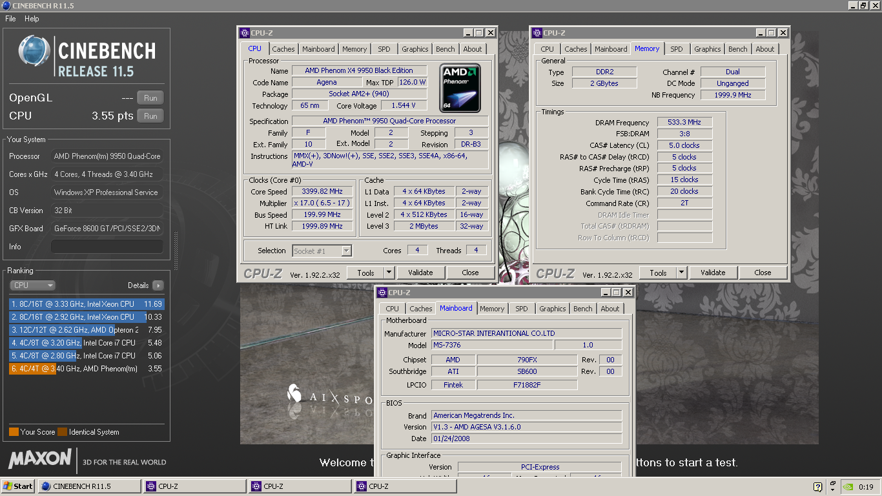Open the Help menu in Cinebench
882x496 pixels.
click(32, 19)
